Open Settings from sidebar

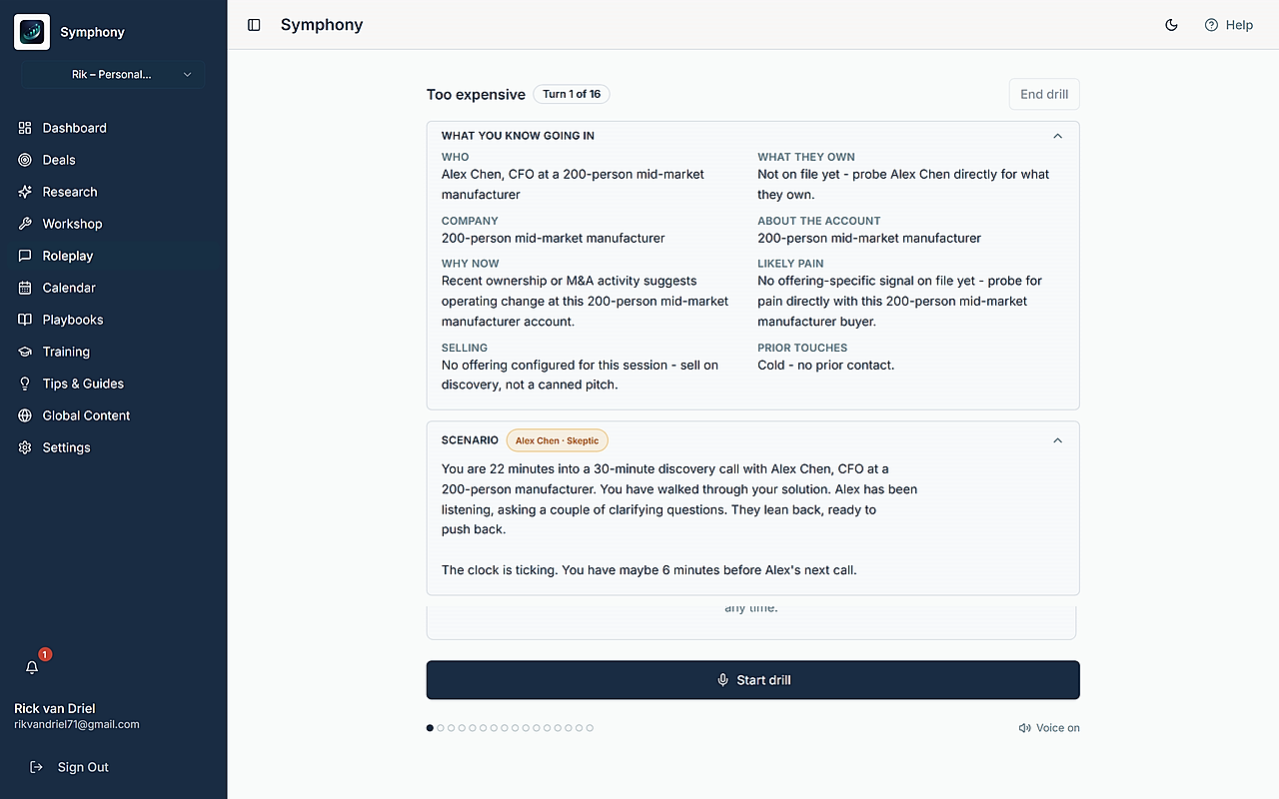(x=114, y=447)
